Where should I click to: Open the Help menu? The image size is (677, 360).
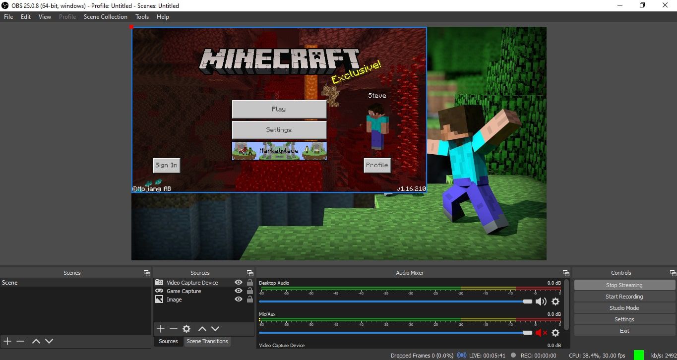coord(163,17)
